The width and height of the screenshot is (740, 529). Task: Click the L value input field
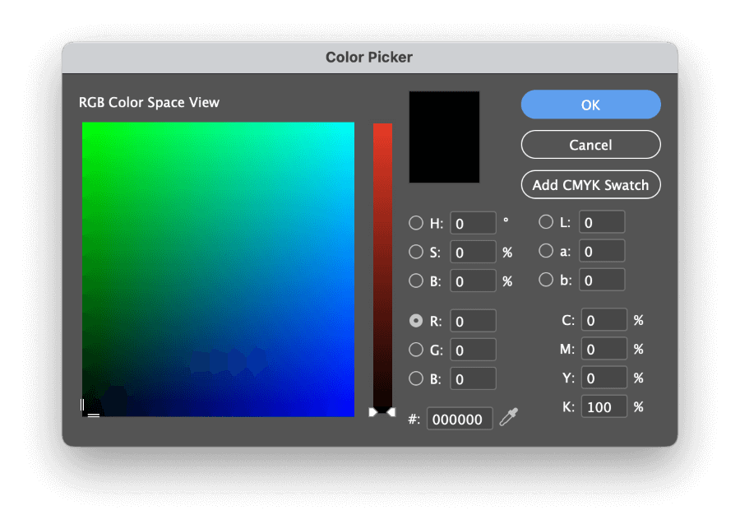coord(602,222)
